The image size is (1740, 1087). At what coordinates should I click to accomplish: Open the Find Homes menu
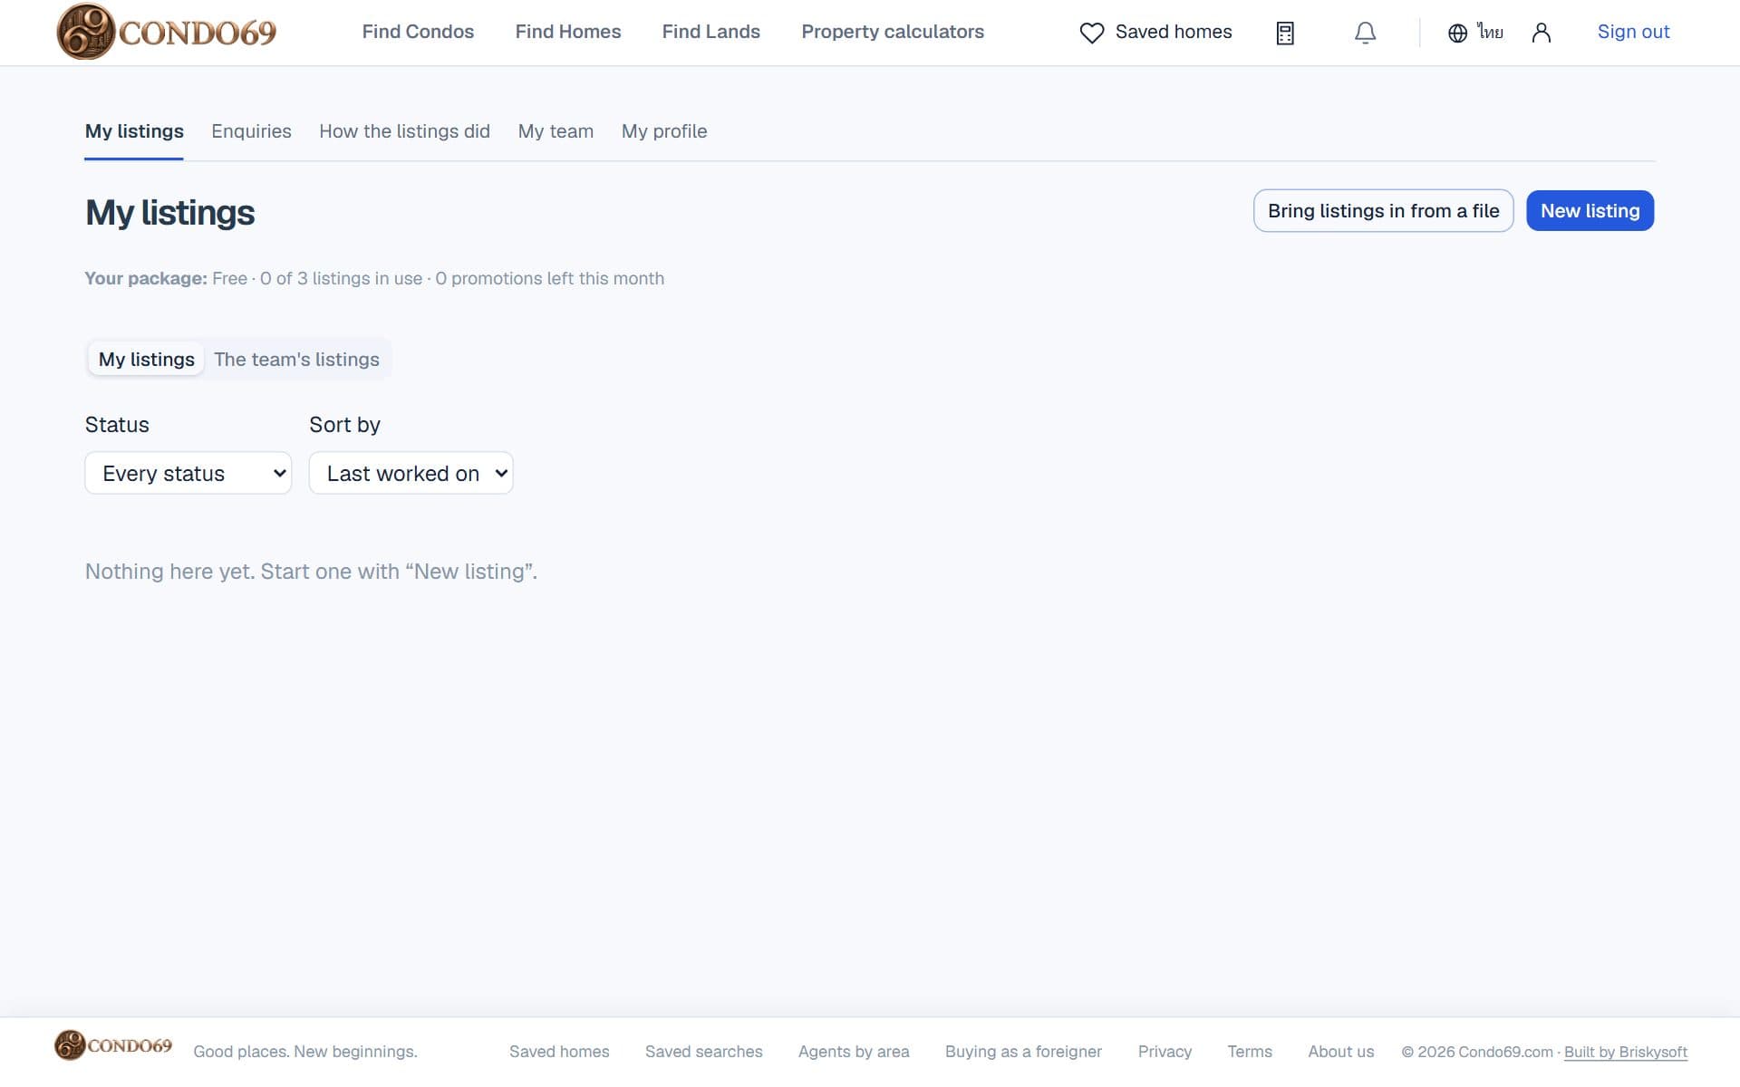coord(568,32)
